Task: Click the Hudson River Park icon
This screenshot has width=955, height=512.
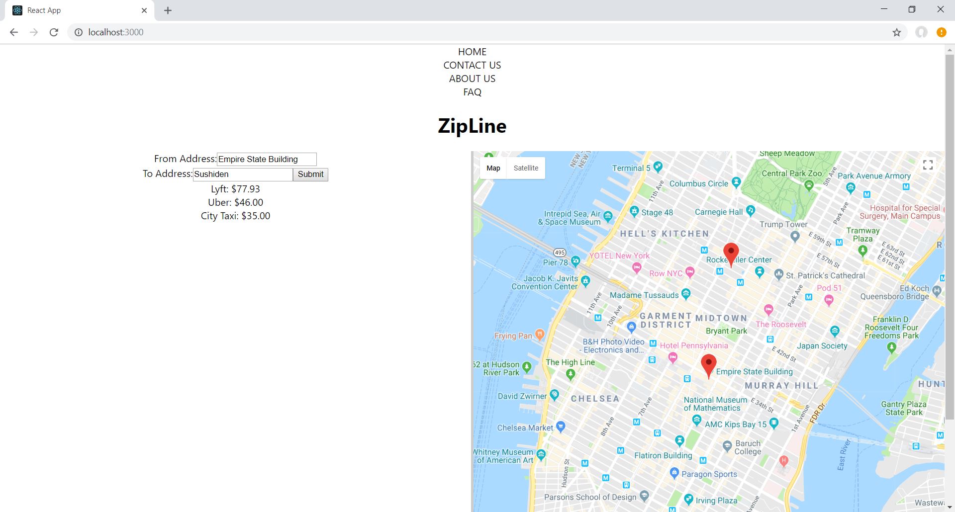Action: (x=527, y=367)
